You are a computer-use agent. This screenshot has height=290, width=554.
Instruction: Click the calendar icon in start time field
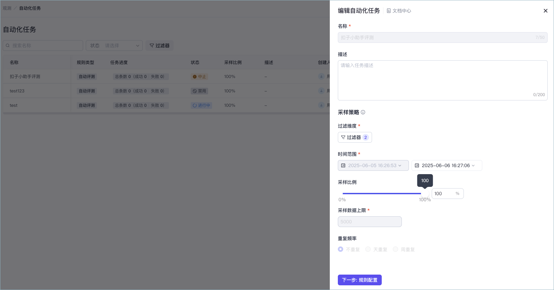(343, 165)
